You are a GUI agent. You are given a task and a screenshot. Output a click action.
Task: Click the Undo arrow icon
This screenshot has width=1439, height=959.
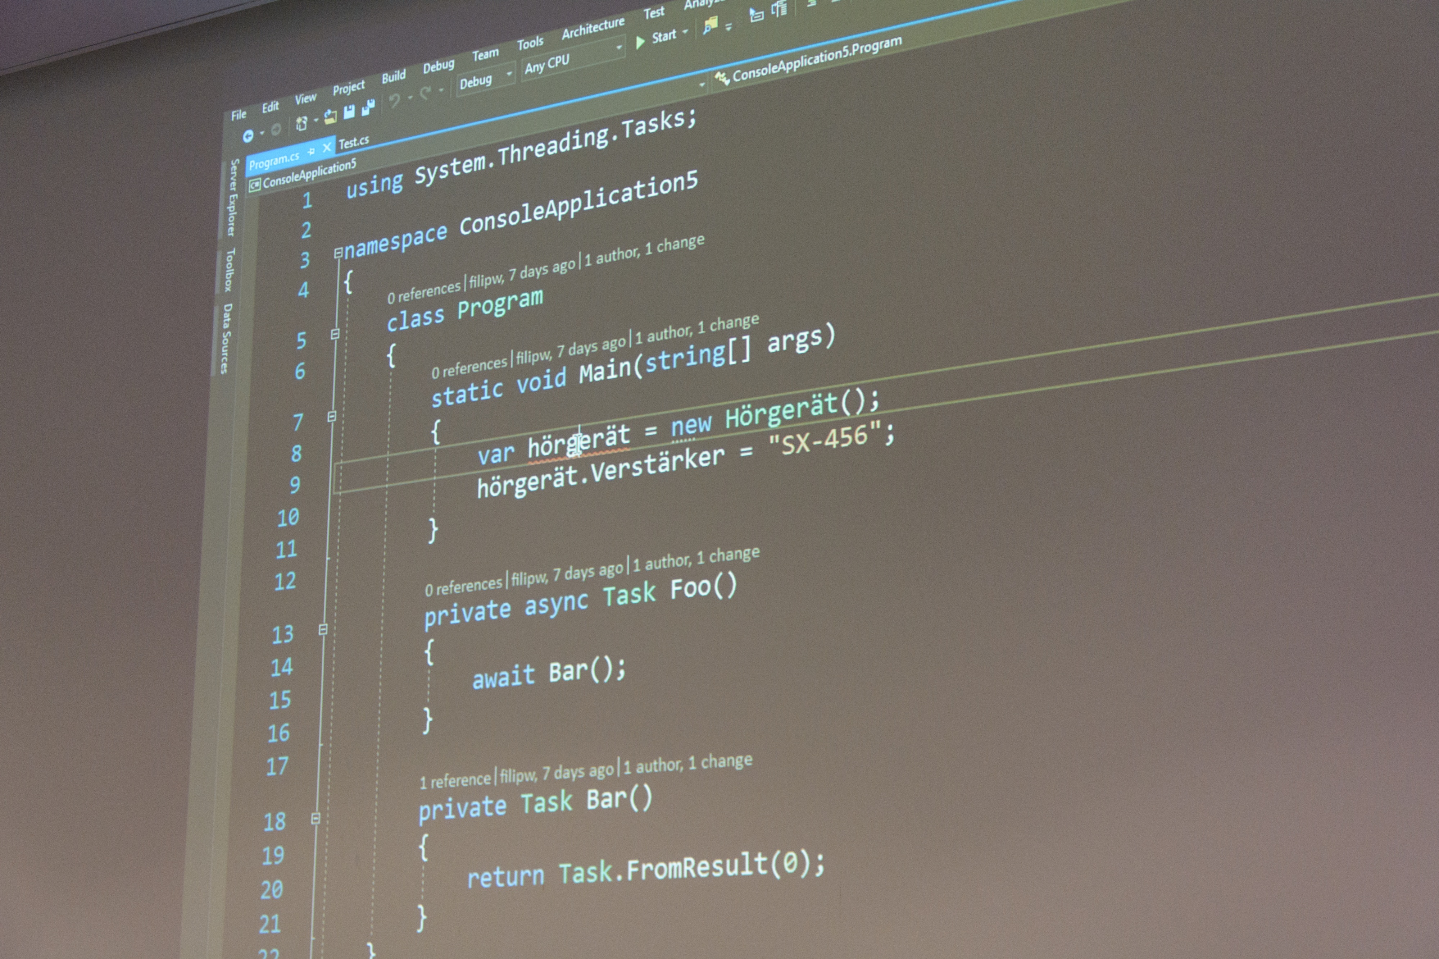[x=395, y=100]
